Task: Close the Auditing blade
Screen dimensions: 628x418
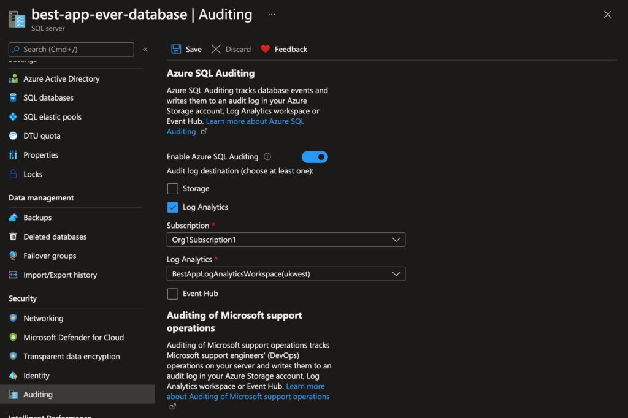Action: [x=608, y=15]
